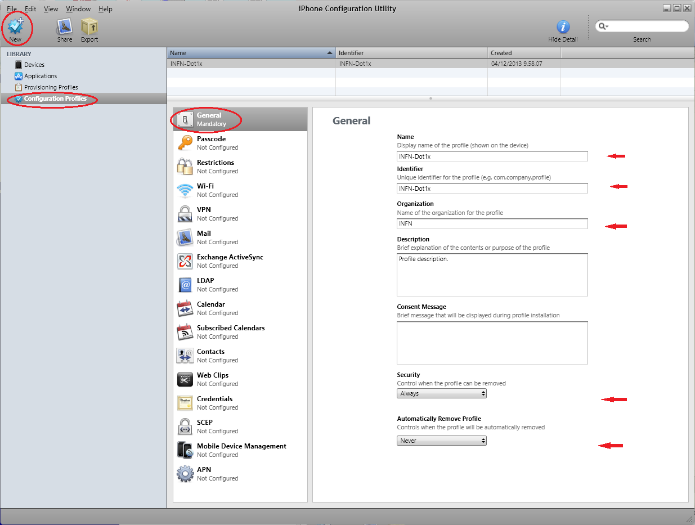Click the Subscribed Calendars label

231,328
